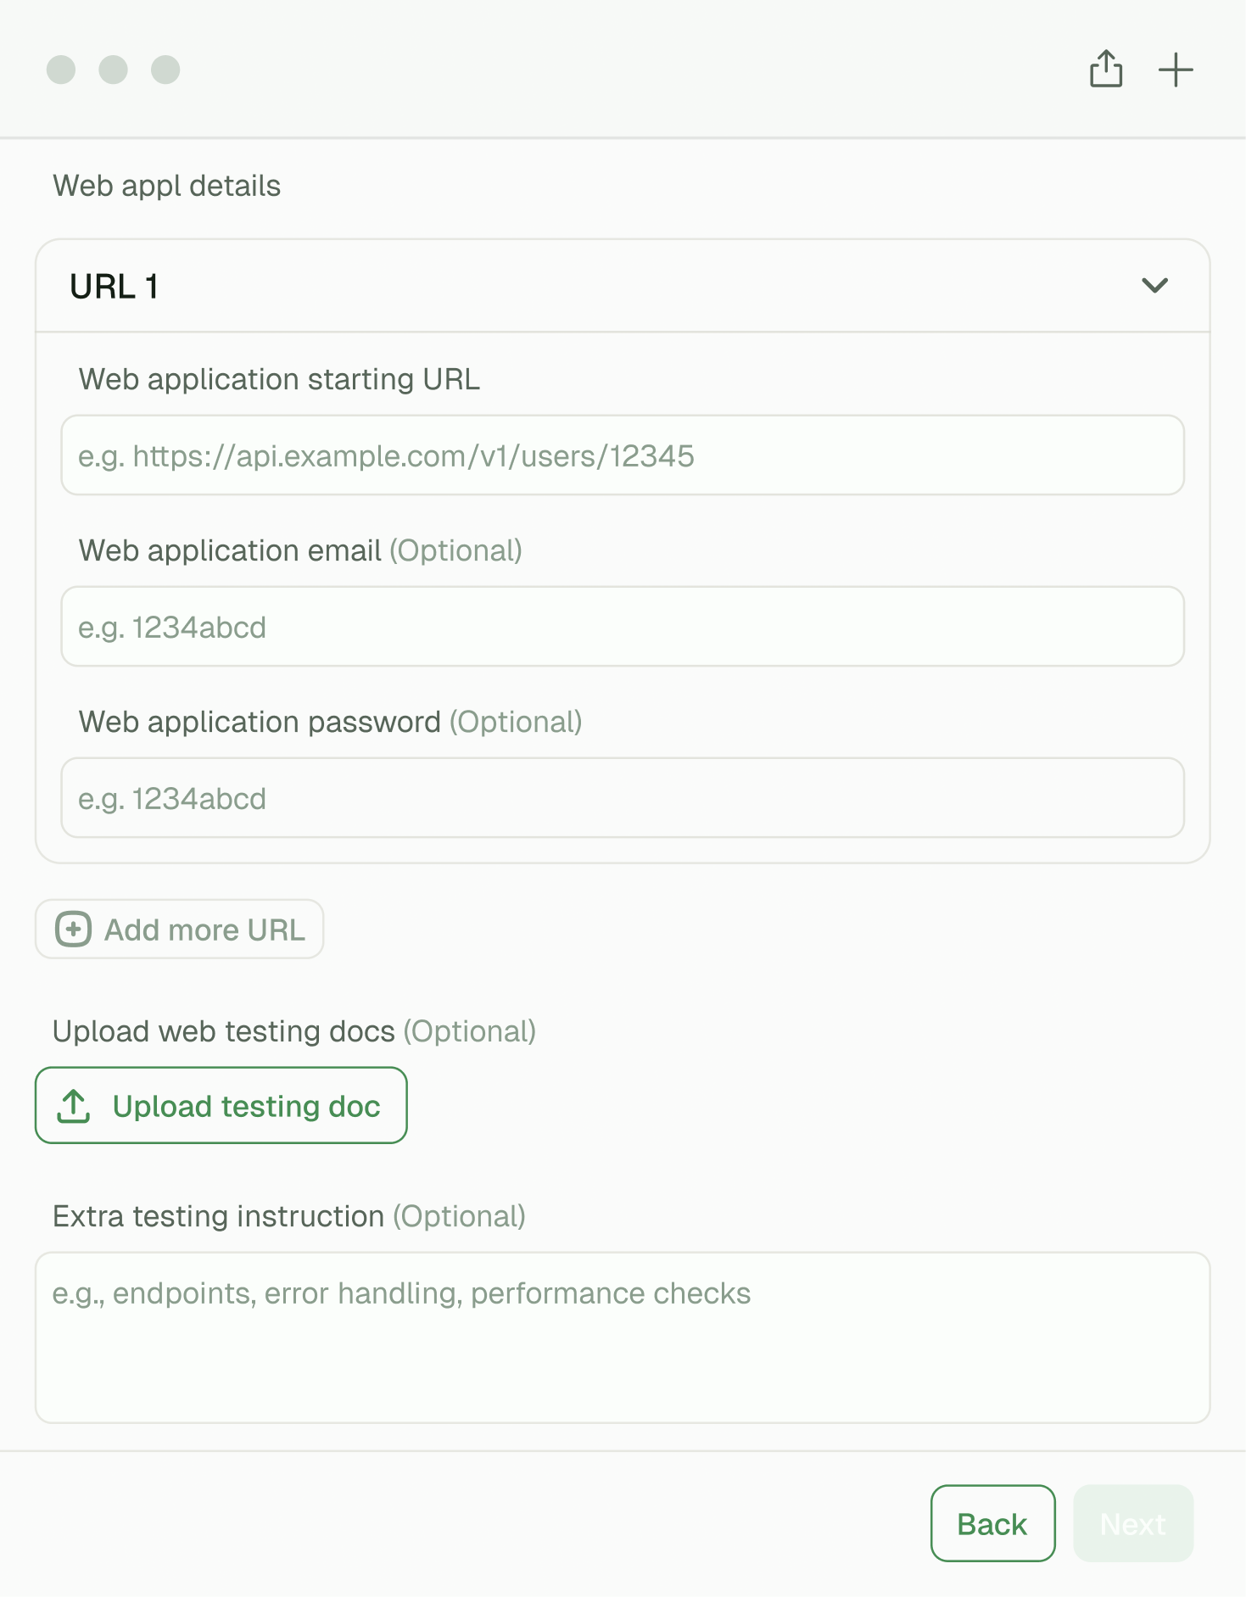Focus the Web application starting URL field

click(623, 455)
